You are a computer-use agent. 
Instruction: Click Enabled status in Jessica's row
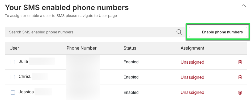coord(131,92)
